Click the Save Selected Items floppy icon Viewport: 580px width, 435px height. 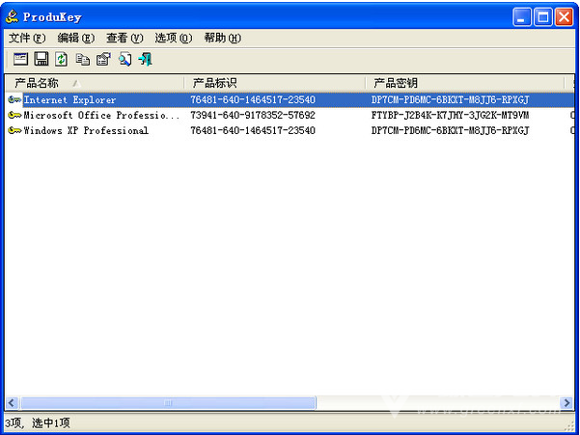click(41, 59)
